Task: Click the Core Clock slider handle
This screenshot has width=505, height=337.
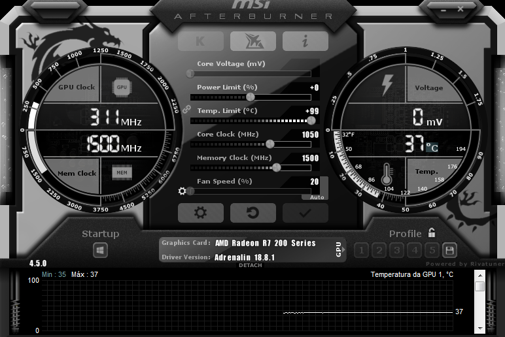Action: 270,144
